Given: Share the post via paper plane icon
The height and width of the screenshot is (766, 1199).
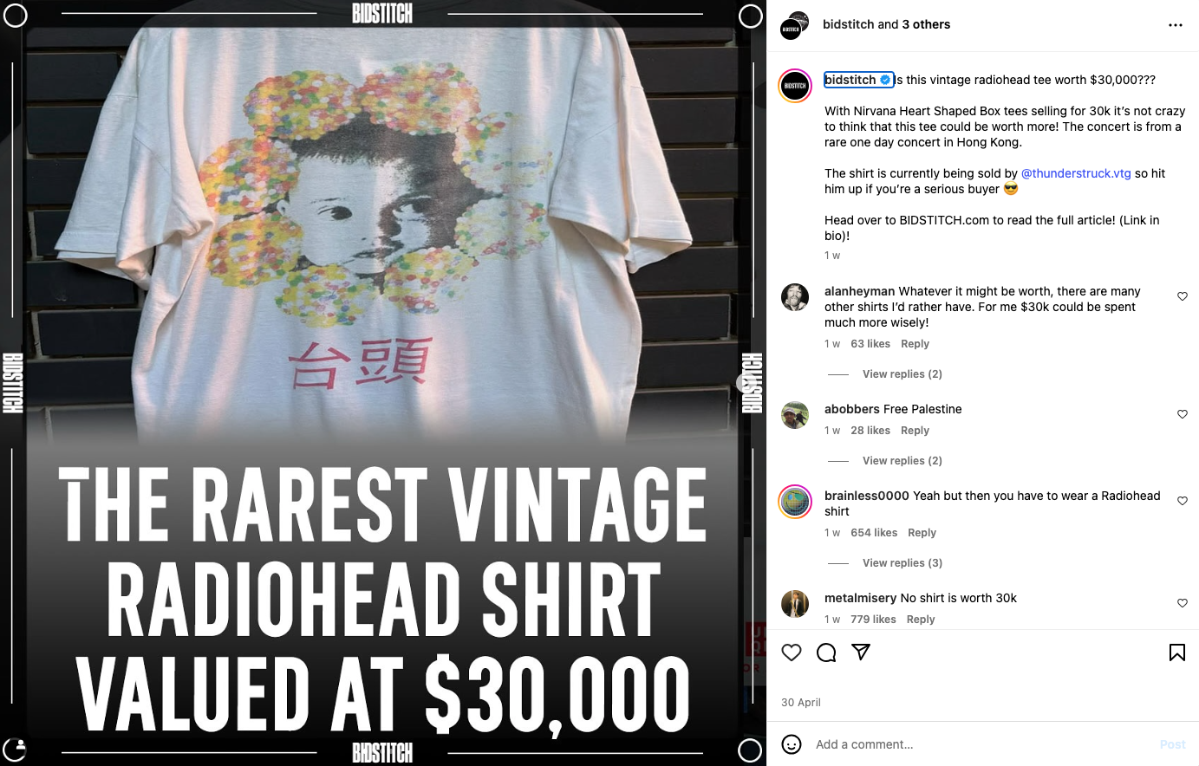Looking at the screenshot, I should pyautogui.click(x=861, y=652).
